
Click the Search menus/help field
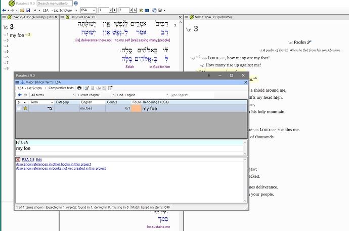(x=55, y=4)
